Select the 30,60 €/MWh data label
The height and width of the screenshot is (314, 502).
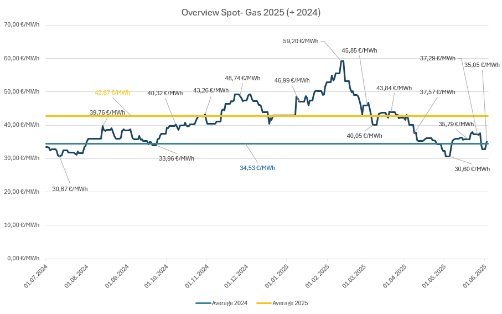click(472, 169)
